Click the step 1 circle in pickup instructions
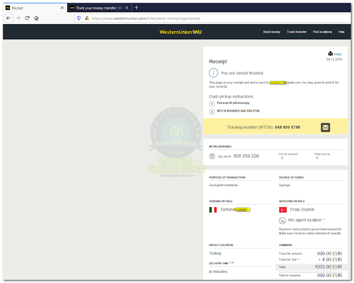Image resolution: width=354 pixels, height=283 pixels. coord(211,104)
